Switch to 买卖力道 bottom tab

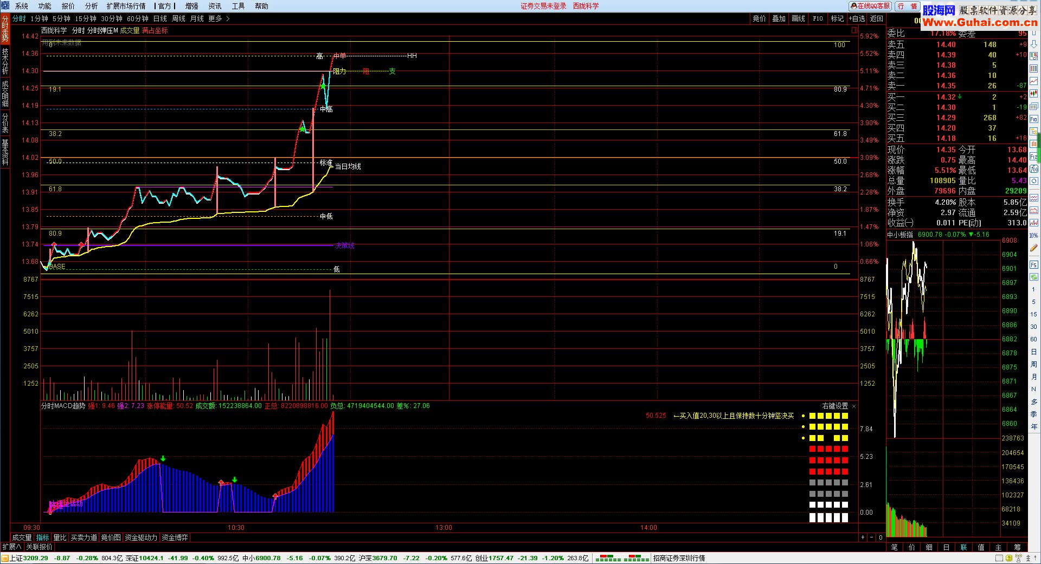point(83,537)
